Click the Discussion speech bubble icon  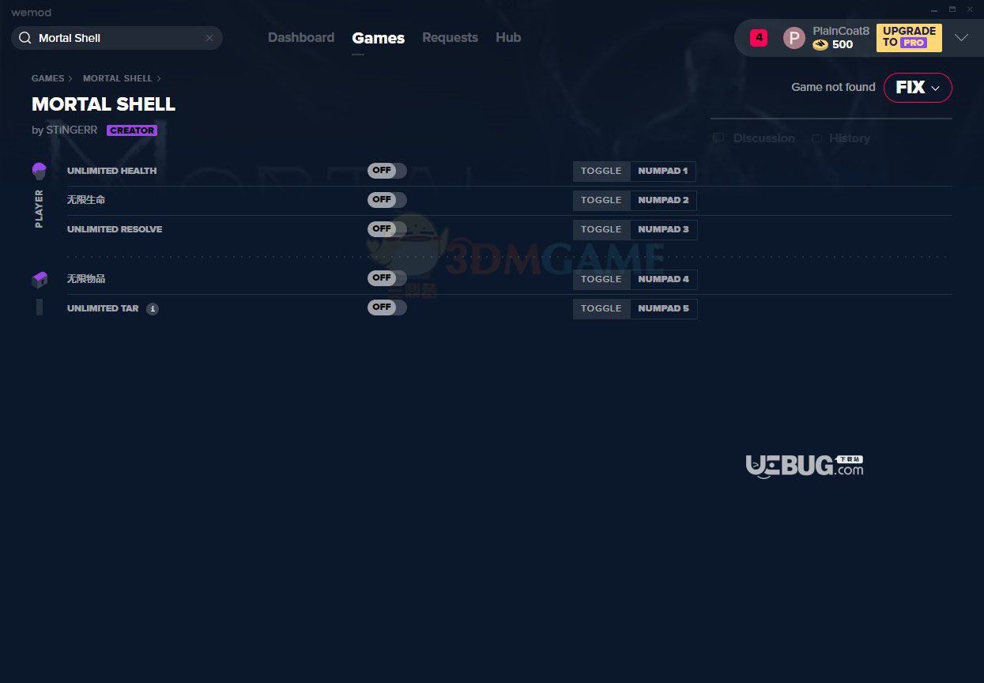[x=718, y=138]
